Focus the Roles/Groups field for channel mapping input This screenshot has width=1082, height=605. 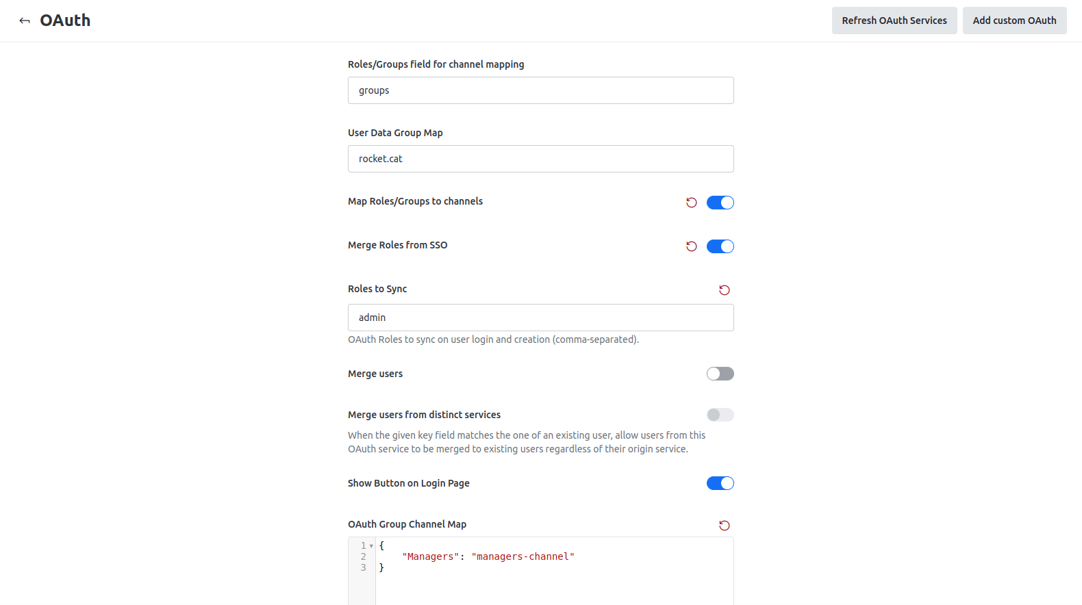(x=540, y=90)
